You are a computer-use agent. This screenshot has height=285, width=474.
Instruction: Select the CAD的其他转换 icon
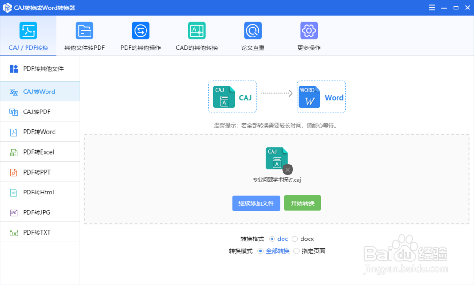pos(197,36)
